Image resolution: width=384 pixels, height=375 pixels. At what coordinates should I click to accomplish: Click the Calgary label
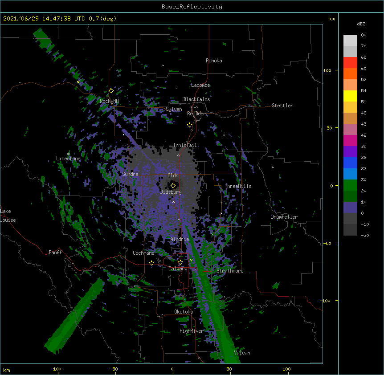(x=178, y=269)
